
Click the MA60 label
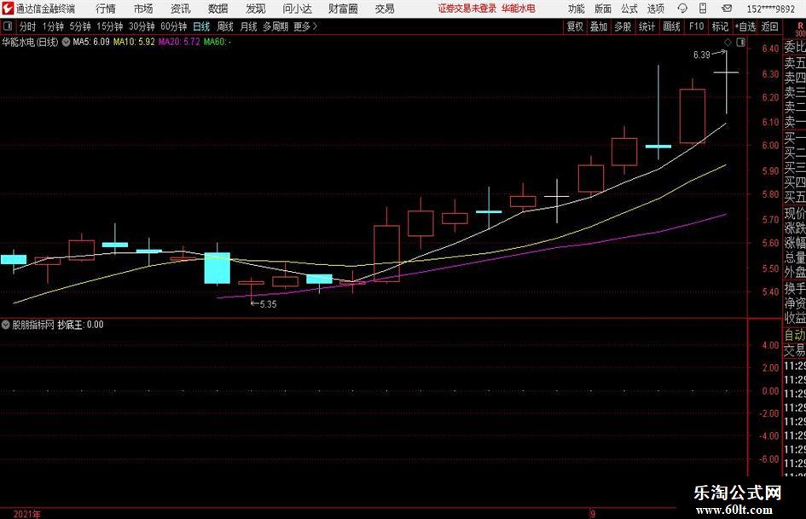(x=217, y=42)
